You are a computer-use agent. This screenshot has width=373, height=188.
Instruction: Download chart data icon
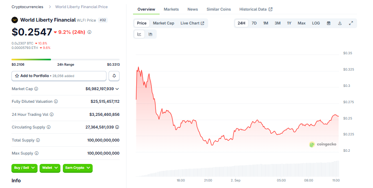(340, 23)
